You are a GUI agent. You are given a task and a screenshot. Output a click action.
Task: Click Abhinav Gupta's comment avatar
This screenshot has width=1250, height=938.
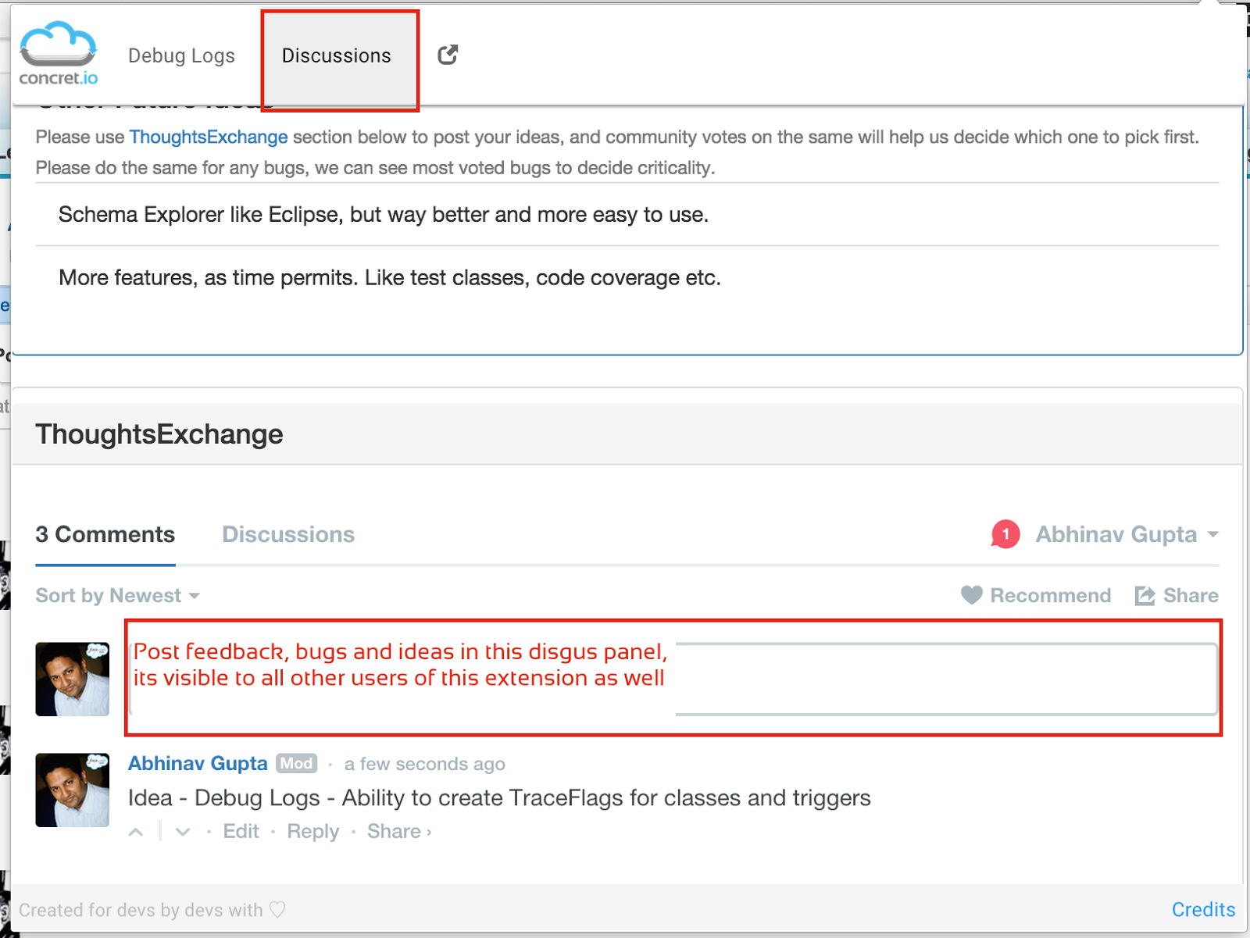[73, 790]
